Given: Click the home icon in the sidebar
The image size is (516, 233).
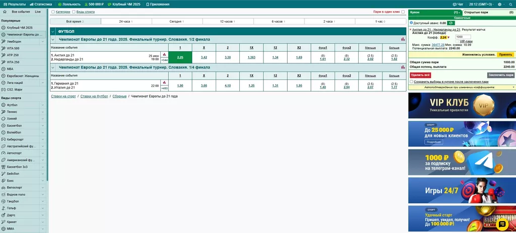Looking at the screenshot, I should click(5, 11).
